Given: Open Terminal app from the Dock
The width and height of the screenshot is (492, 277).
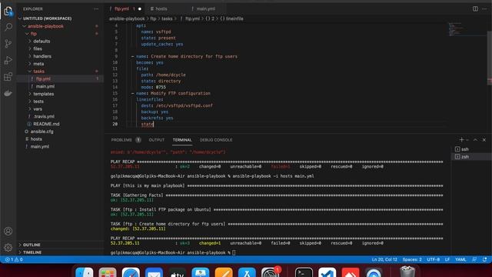Looking at the screenshot, I should [x=304, y=273].
